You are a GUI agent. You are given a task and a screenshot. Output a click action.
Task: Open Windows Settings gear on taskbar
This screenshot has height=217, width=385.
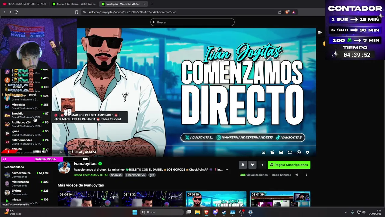pos(250,212)
